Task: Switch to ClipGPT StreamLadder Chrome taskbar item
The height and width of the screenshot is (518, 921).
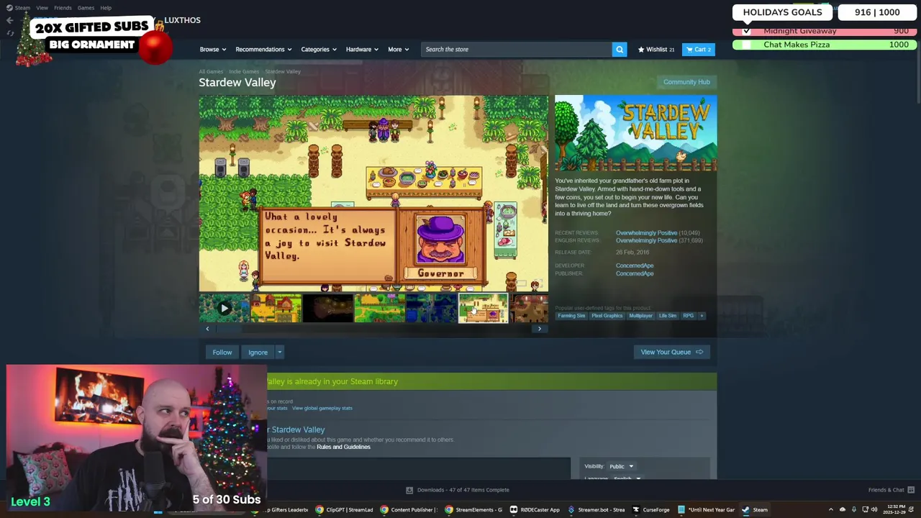Action: pos(345,509)
